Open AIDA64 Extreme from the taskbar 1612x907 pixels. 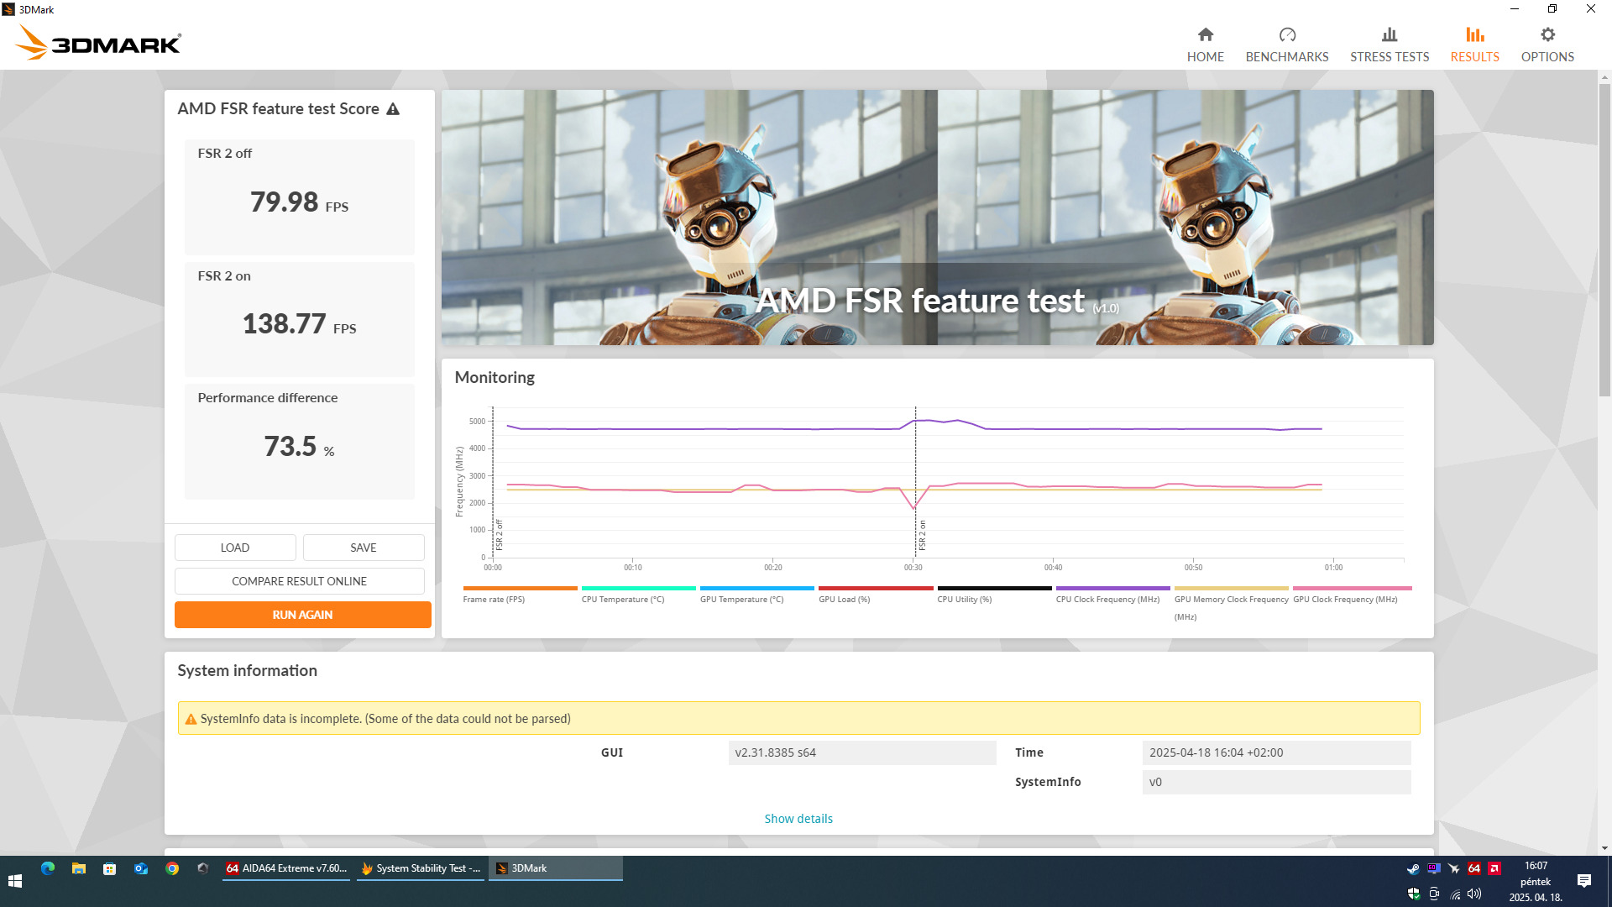click(x=286, y=868)
